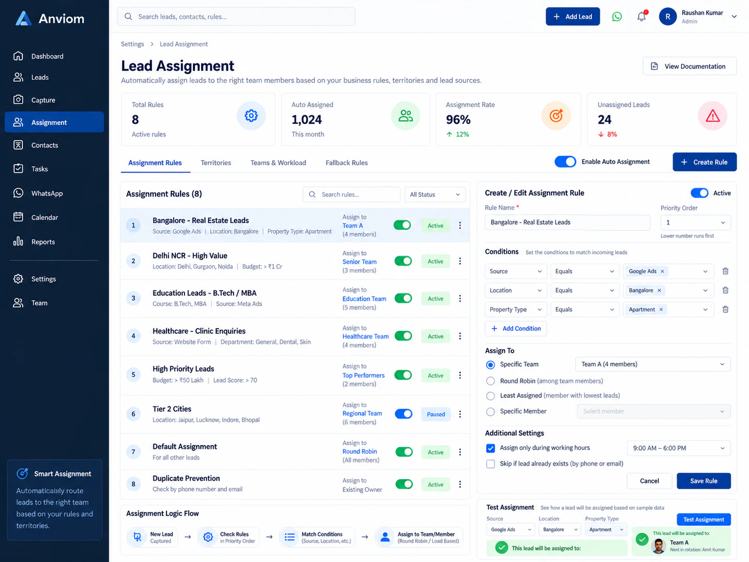Click the Save Rule button

703,481
